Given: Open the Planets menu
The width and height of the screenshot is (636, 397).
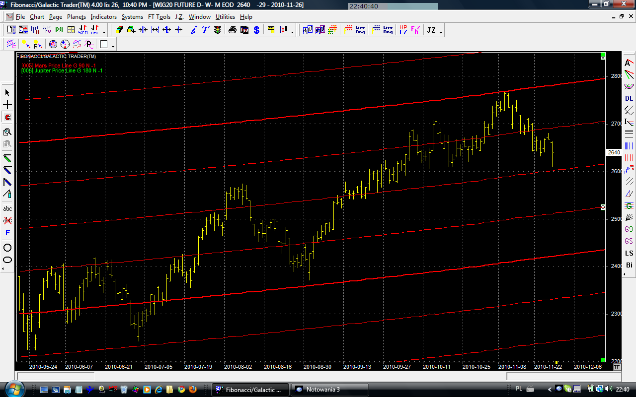Looking at the screenshot, I should pos(77,17).
